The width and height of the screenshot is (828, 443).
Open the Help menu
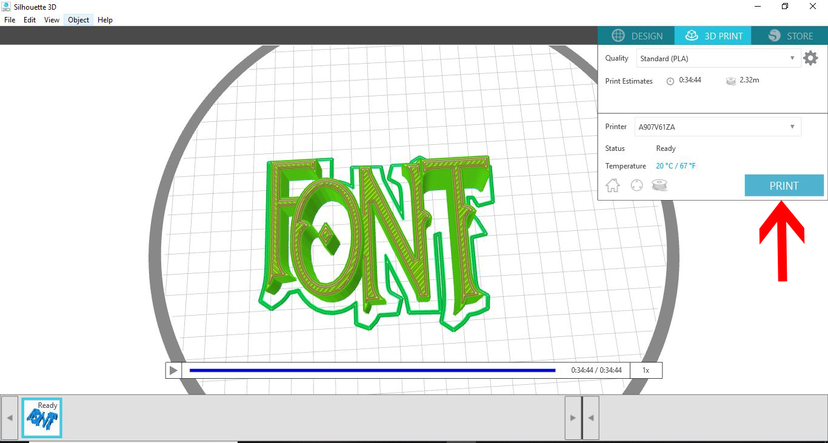[x=105, y=20]
